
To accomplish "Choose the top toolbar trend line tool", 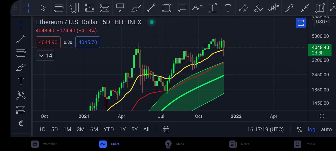I will click(151, 8).
